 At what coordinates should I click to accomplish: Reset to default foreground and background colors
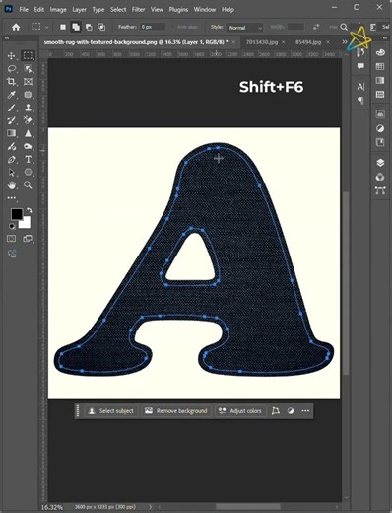[12, 226]
